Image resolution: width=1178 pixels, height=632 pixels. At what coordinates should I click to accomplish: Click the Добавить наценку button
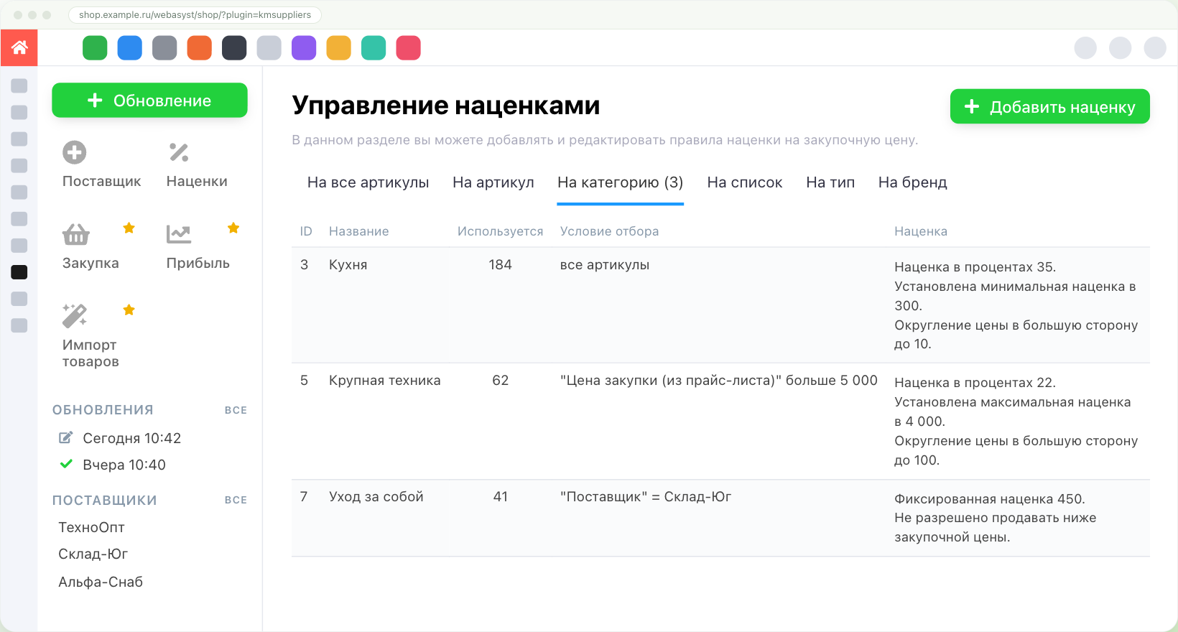[1050, 106]
